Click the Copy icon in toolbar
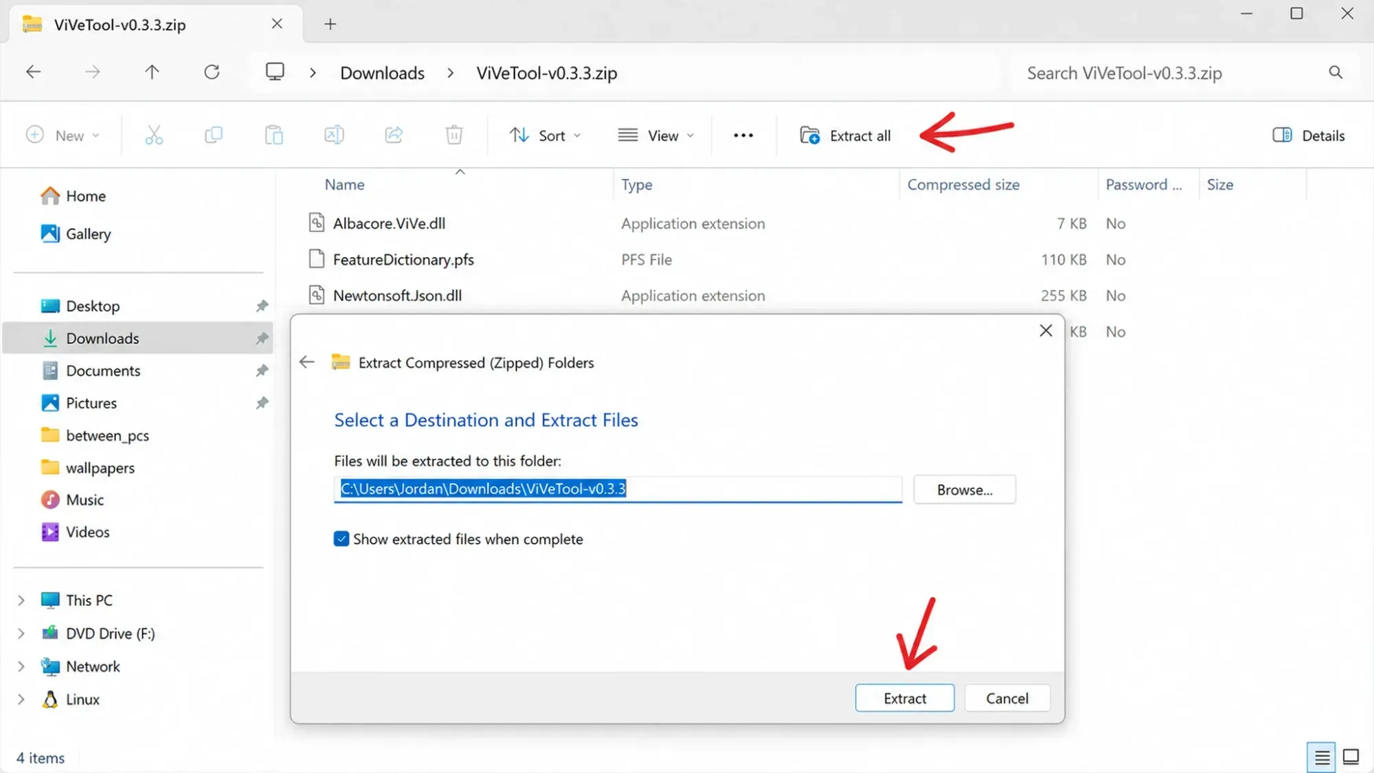 (214, 135)
